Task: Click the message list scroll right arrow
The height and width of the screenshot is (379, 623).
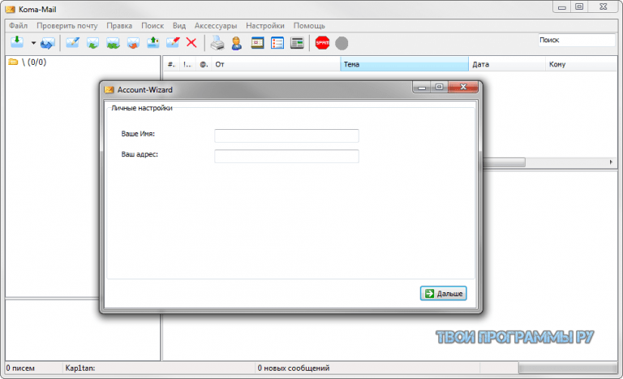Action: point(611,162)
